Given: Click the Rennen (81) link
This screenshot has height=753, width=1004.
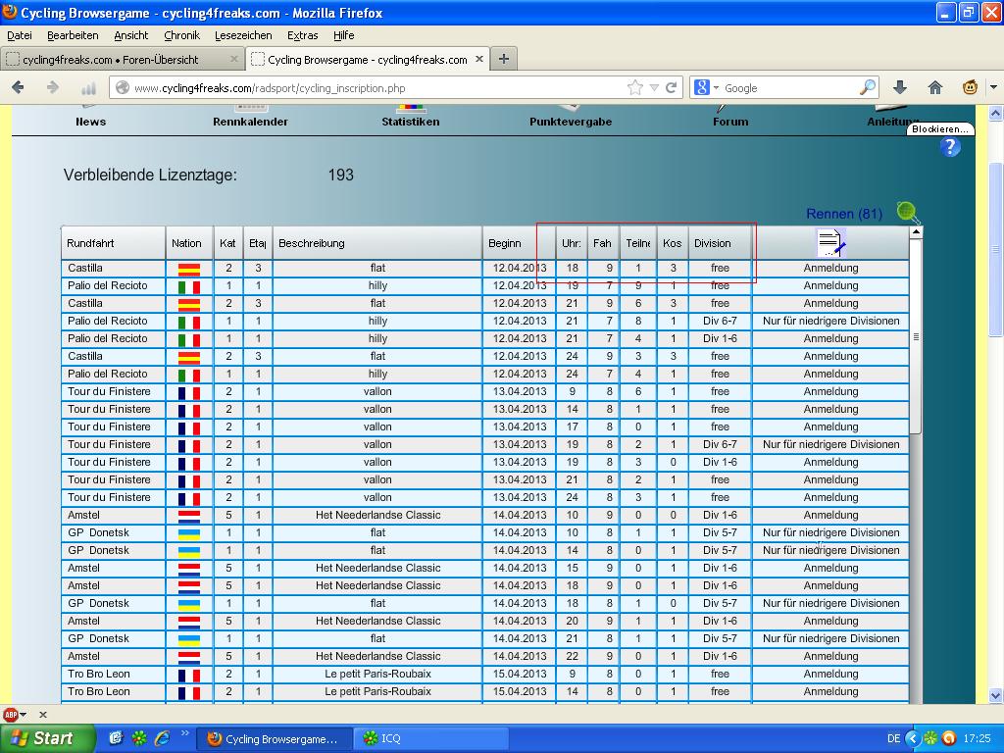Looking at the screenshot, I should tap(844, 213).
